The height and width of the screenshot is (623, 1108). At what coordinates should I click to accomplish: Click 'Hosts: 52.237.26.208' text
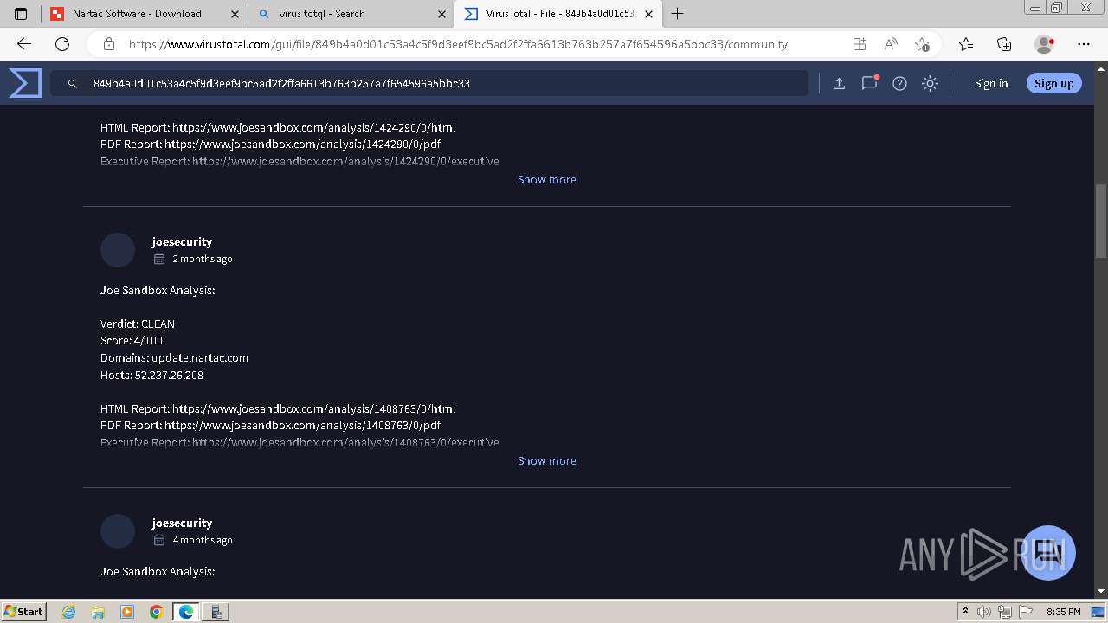(x=151, y=375)
